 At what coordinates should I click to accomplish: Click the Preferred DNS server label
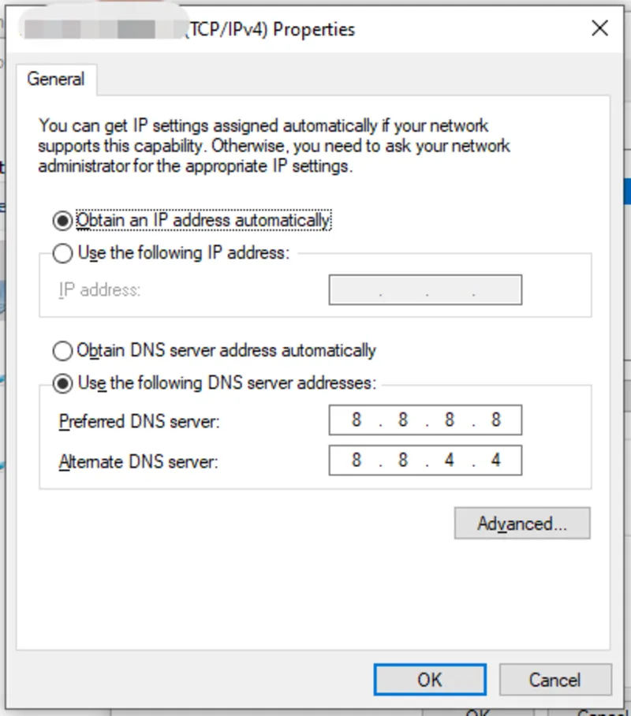tap(139, 422)
